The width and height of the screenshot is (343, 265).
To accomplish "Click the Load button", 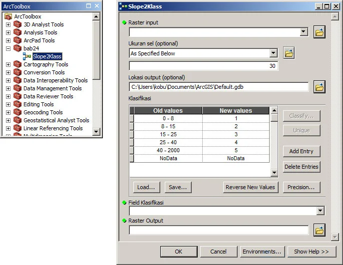I will (x=146, y=187).
